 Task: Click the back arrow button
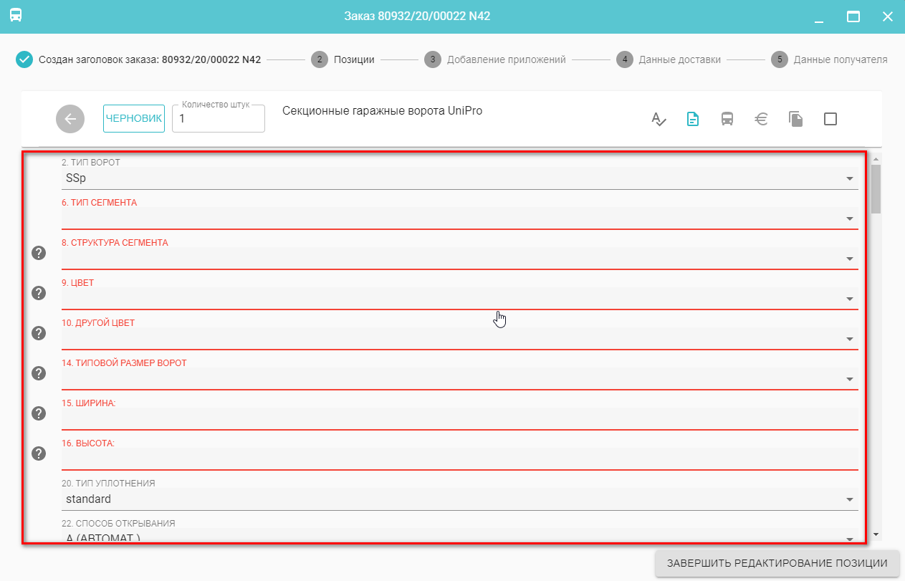tap(70, 119)
